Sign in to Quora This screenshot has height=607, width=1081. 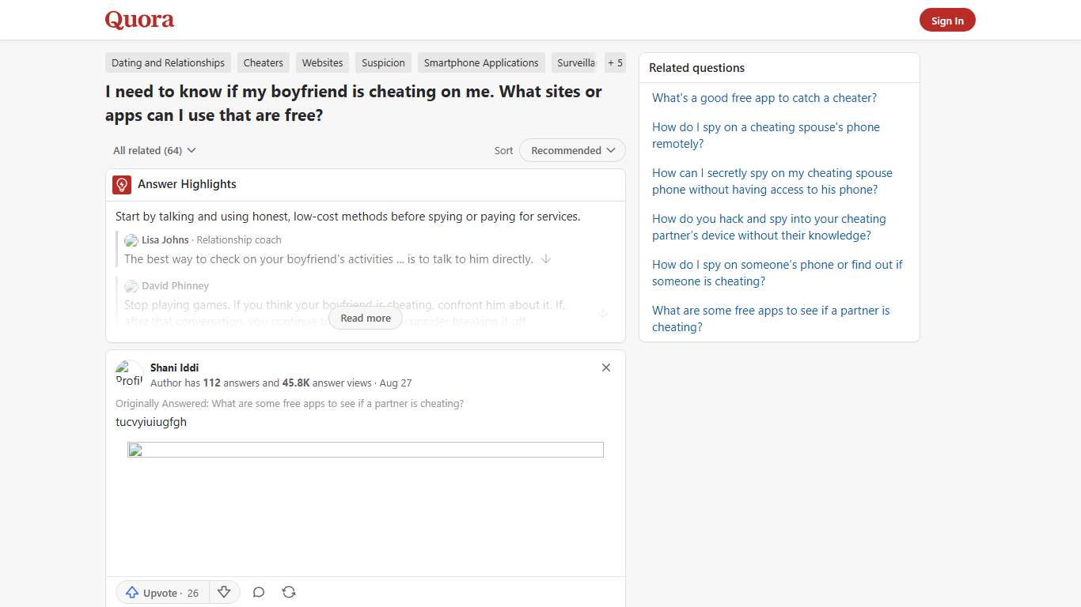[x=947, y=20]
